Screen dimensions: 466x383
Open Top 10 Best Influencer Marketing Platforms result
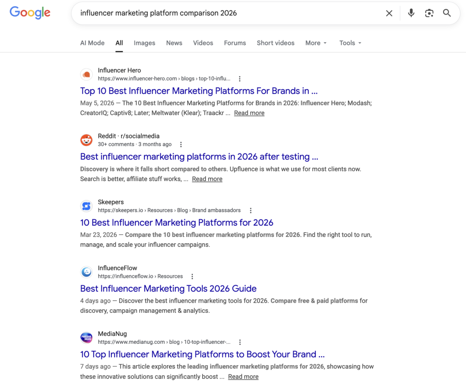(x=199, y=91)
